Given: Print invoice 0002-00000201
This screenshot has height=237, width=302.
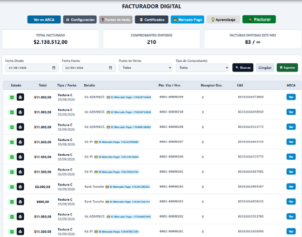Looking at the screenshot, I should click(x=20, y=232).
